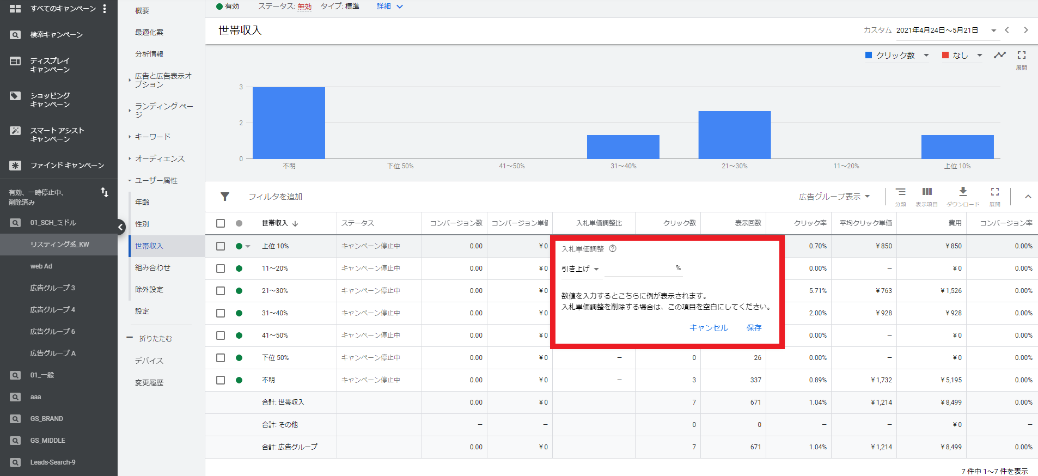Open the three-dot menu beside すべてのキャンペーン

[105, 9]
